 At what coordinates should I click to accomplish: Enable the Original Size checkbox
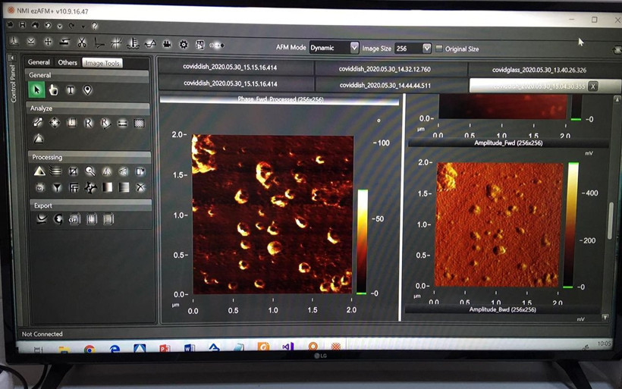[x=439, y=49]
